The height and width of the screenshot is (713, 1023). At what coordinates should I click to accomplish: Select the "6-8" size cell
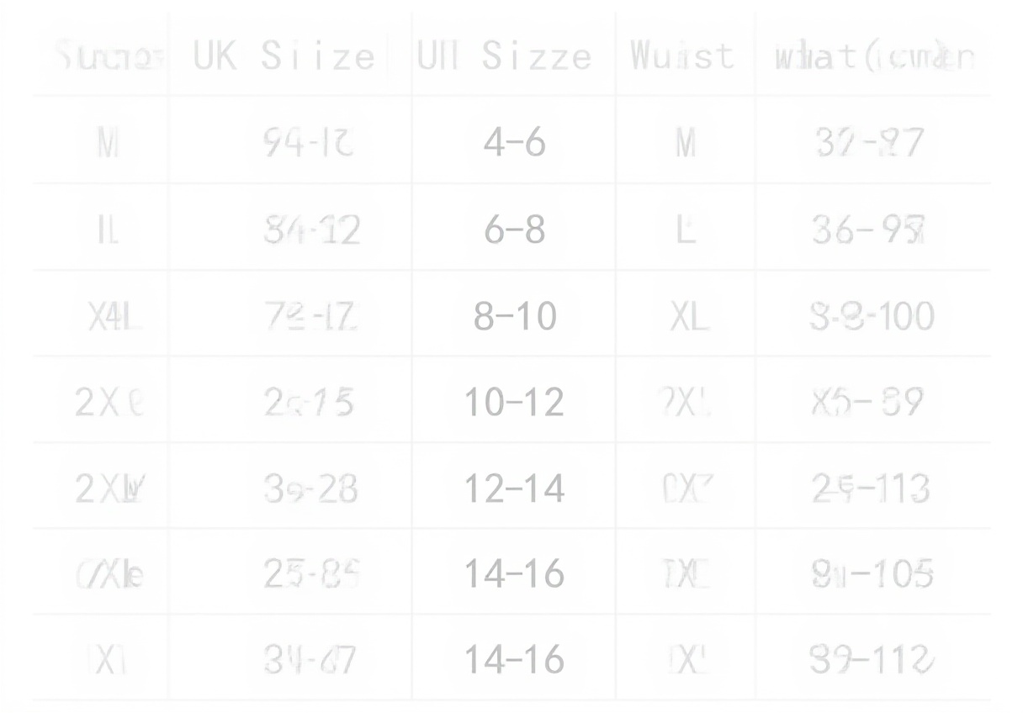coord(514,230)
